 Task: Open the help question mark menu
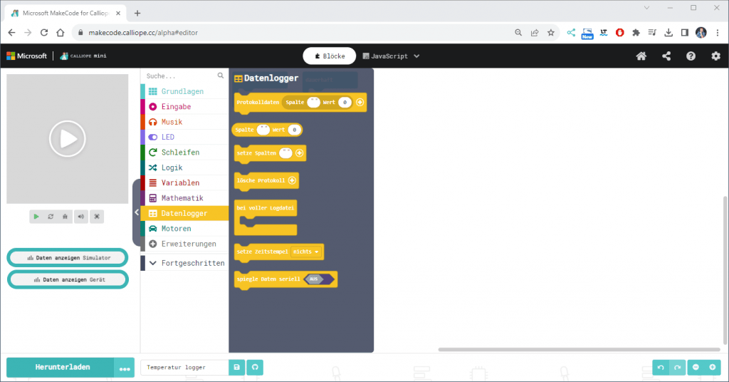[x=691, y=56]
